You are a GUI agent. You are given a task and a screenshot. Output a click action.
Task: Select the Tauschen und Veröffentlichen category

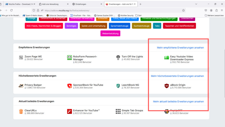(x=179, y=26)
